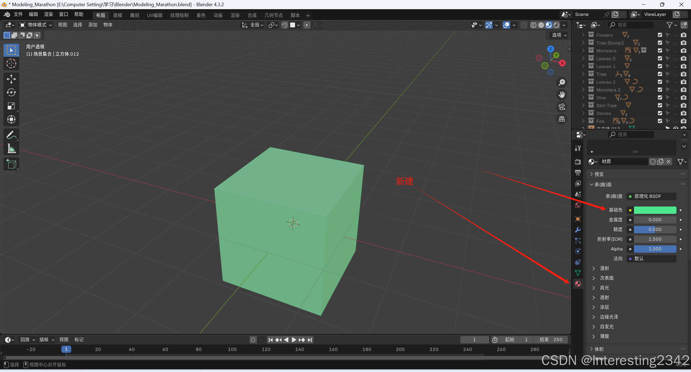The width and height of the screenshot is (691, 372).
Task: Switch to orthographic grid view icon
Action: pyautogui.click(x=562, y=119)
